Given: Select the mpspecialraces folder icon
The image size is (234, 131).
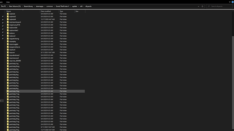Looking at the screenshot, I should click(x=8, y=47).
